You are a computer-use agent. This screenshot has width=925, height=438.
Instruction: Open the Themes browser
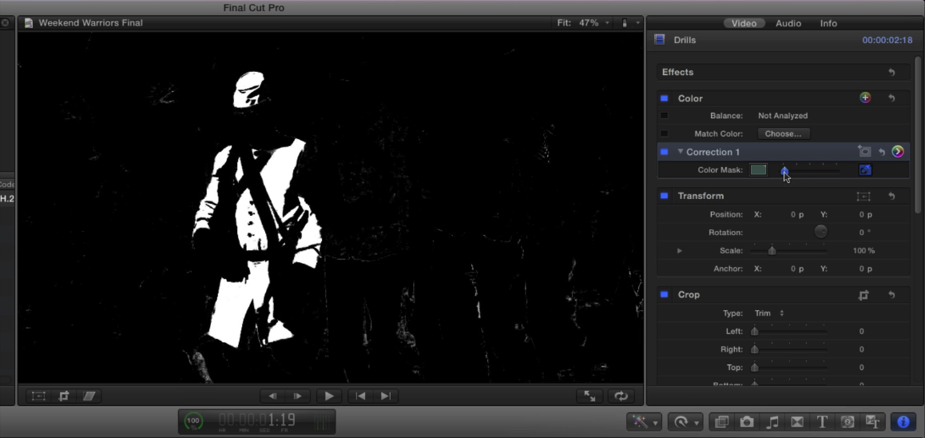coord(872,422)
